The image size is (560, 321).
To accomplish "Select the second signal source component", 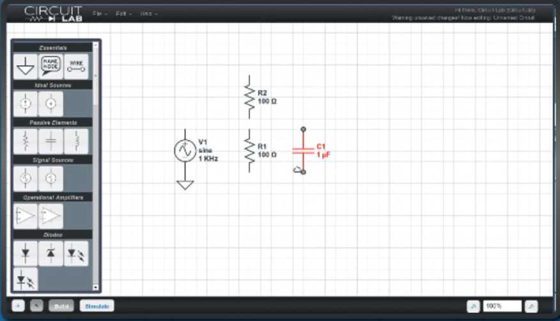I will (x=51, y=178).
